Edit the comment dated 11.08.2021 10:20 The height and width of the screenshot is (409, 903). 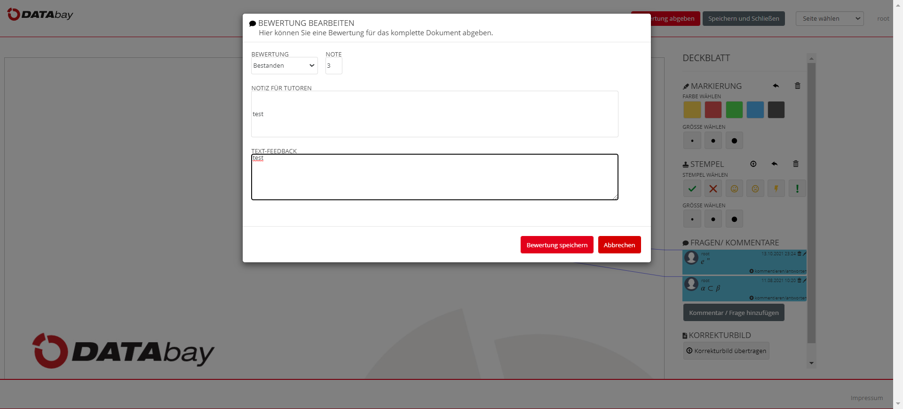(804, 280)
